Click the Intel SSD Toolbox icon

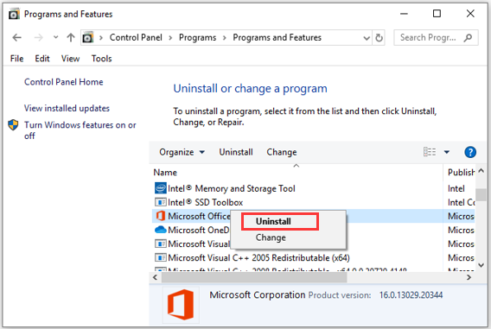point(161,202)
